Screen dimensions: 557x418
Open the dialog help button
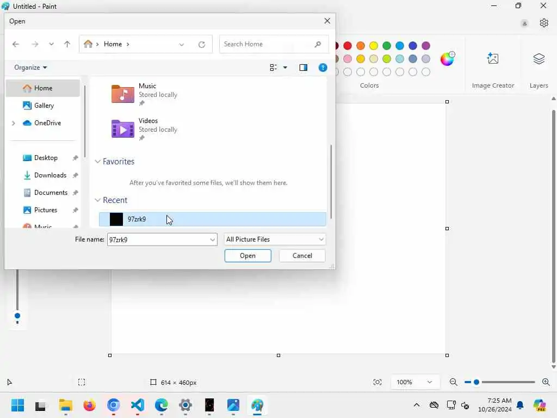[323, 67]
